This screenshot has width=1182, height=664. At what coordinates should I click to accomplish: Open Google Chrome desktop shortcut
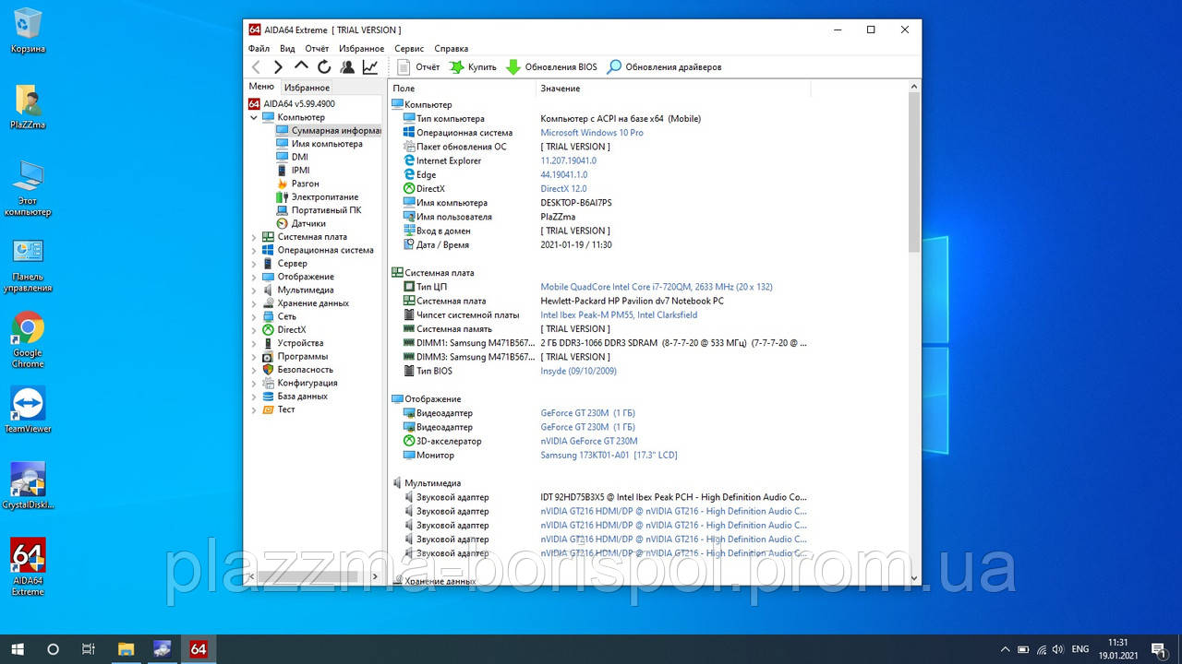point(28,339)
